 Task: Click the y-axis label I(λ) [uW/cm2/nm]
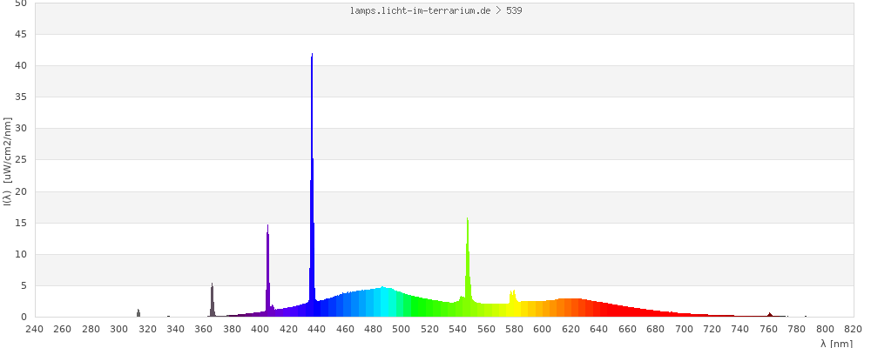coord(7,160)
